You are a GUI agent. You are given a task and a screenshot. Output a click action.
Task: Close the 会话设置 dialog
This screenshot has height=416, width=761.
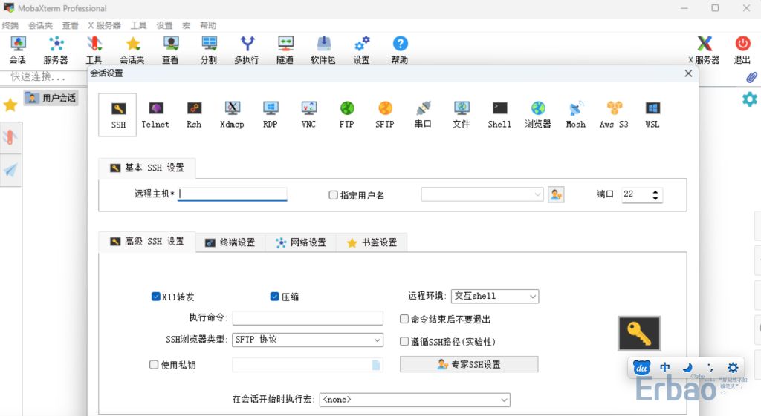tap(688, 73)
